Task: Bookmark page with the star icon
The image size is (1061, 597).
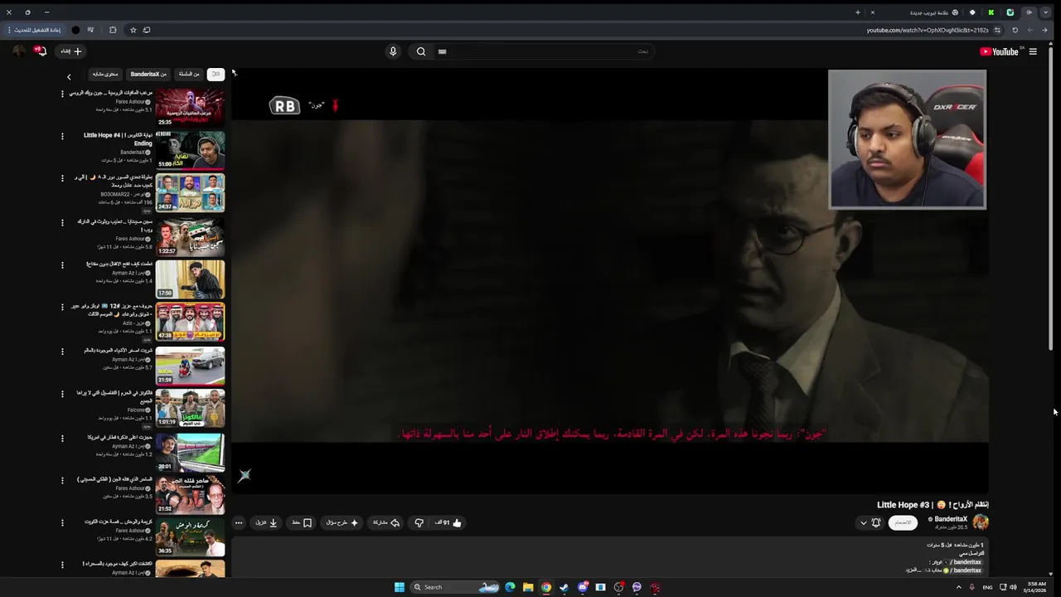Action: pyautogui.click(x=133, y=30)
